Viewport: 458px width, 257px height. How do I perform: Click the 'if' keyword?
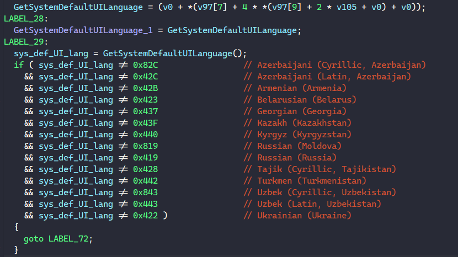coord(18,65)
